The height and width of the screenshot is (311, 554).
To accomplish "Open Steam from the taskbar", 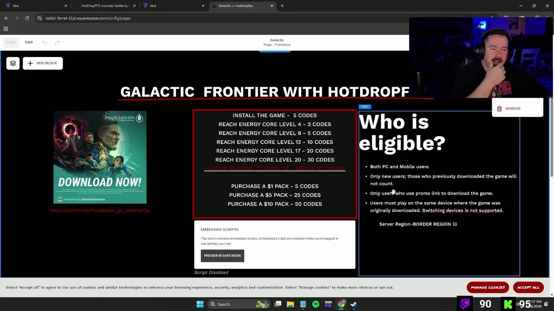I will point(354,304).
